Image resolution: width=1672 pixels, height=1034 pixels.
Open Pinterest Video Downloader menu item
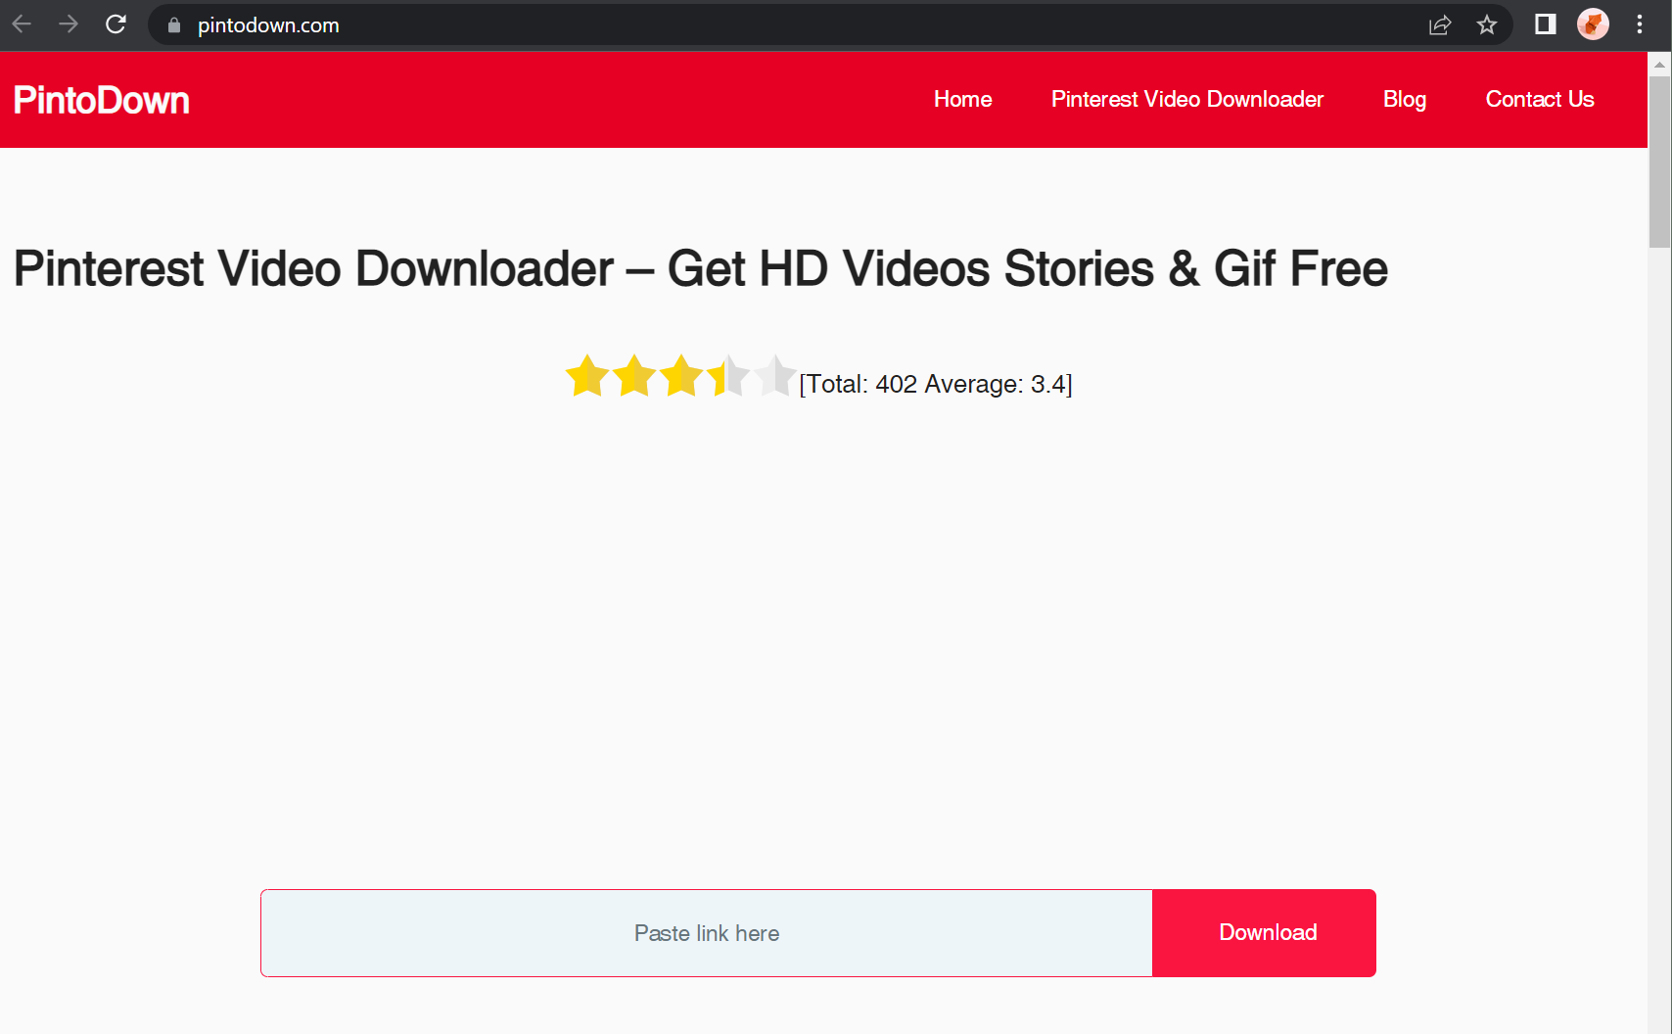tap(1187, 99)
